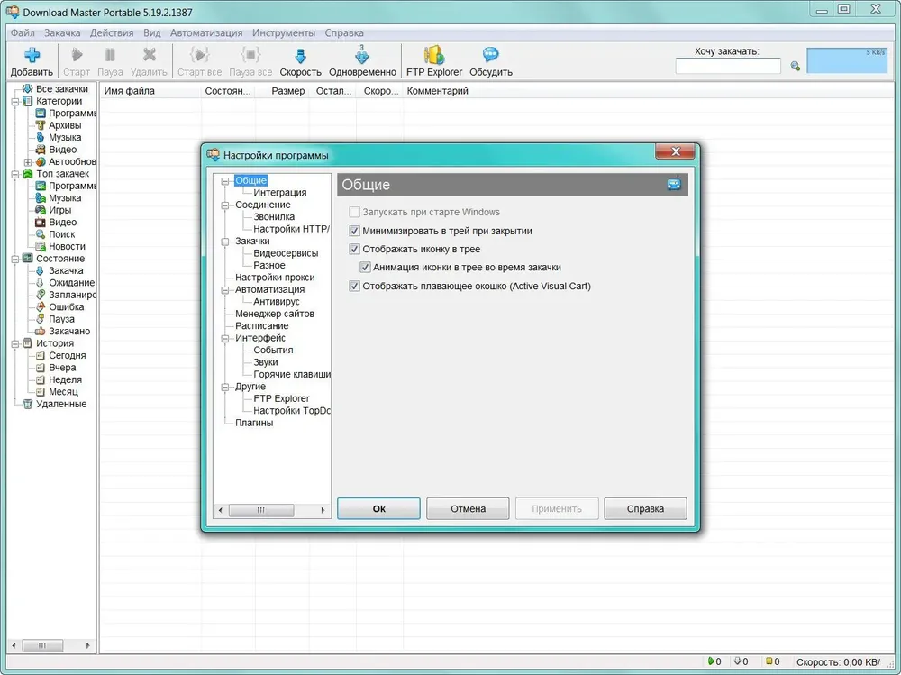Click the Отмена button
Image resolution: width=901 pixels, height=675 pixels.
tap(468, 509)
